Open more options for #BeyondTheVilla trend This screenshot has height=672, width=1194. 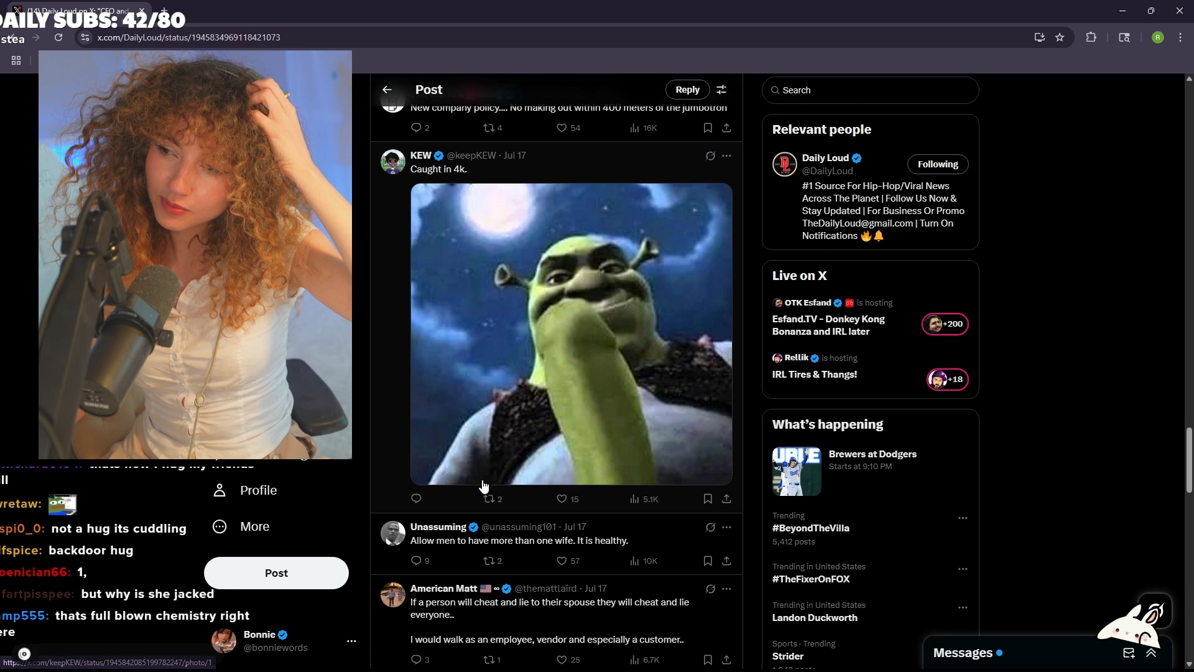point(963,518)
